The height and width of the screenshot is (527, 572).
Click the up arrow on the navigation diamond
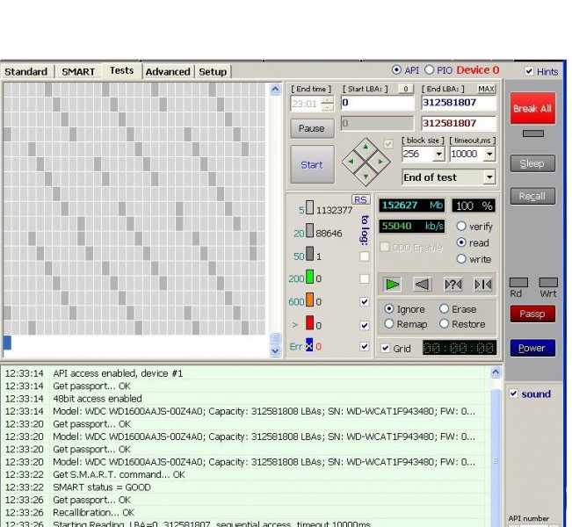(x=366, y=146)
